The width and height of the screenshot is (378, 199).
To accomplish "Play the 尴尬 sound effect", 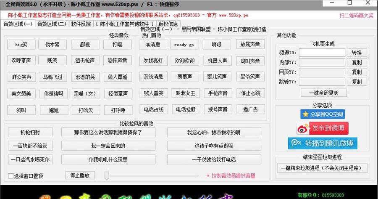I will click(54, 110).
